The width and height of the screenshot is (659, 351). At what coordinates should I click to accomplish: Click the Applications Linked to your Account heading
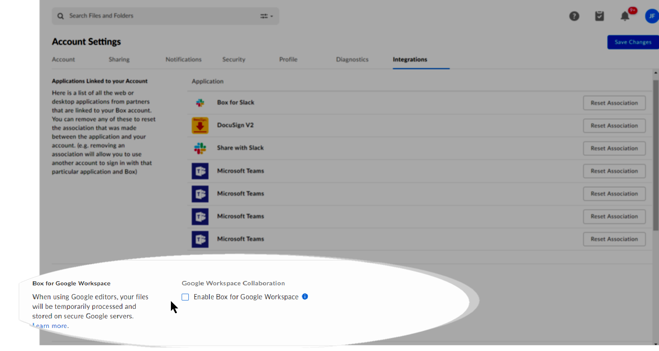point(99,81)
